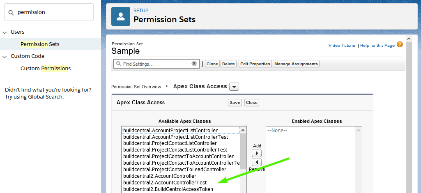
Task: Open the Apex Class Access dropdown arrow
Action: coord(234,87)
